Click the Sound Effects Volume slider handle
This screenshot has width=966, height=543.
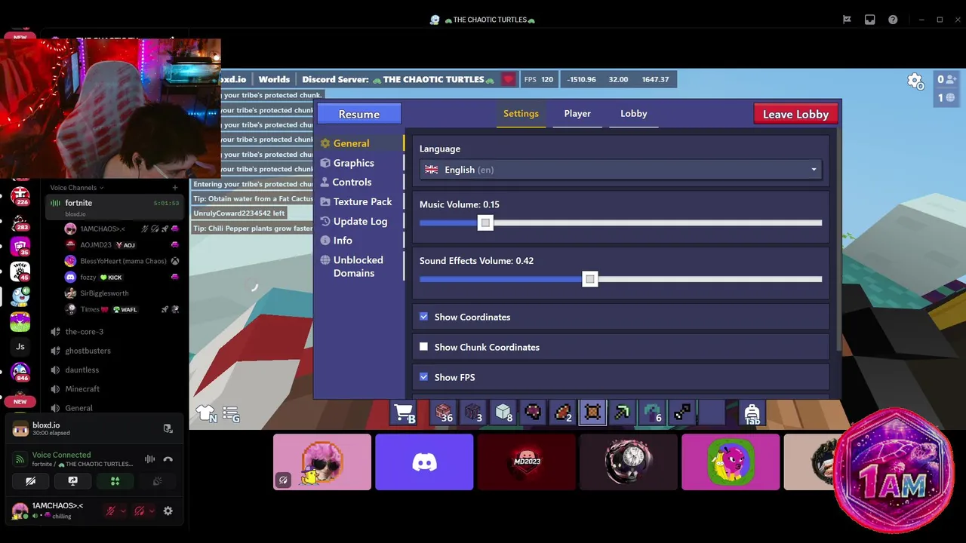coord(590,279)
